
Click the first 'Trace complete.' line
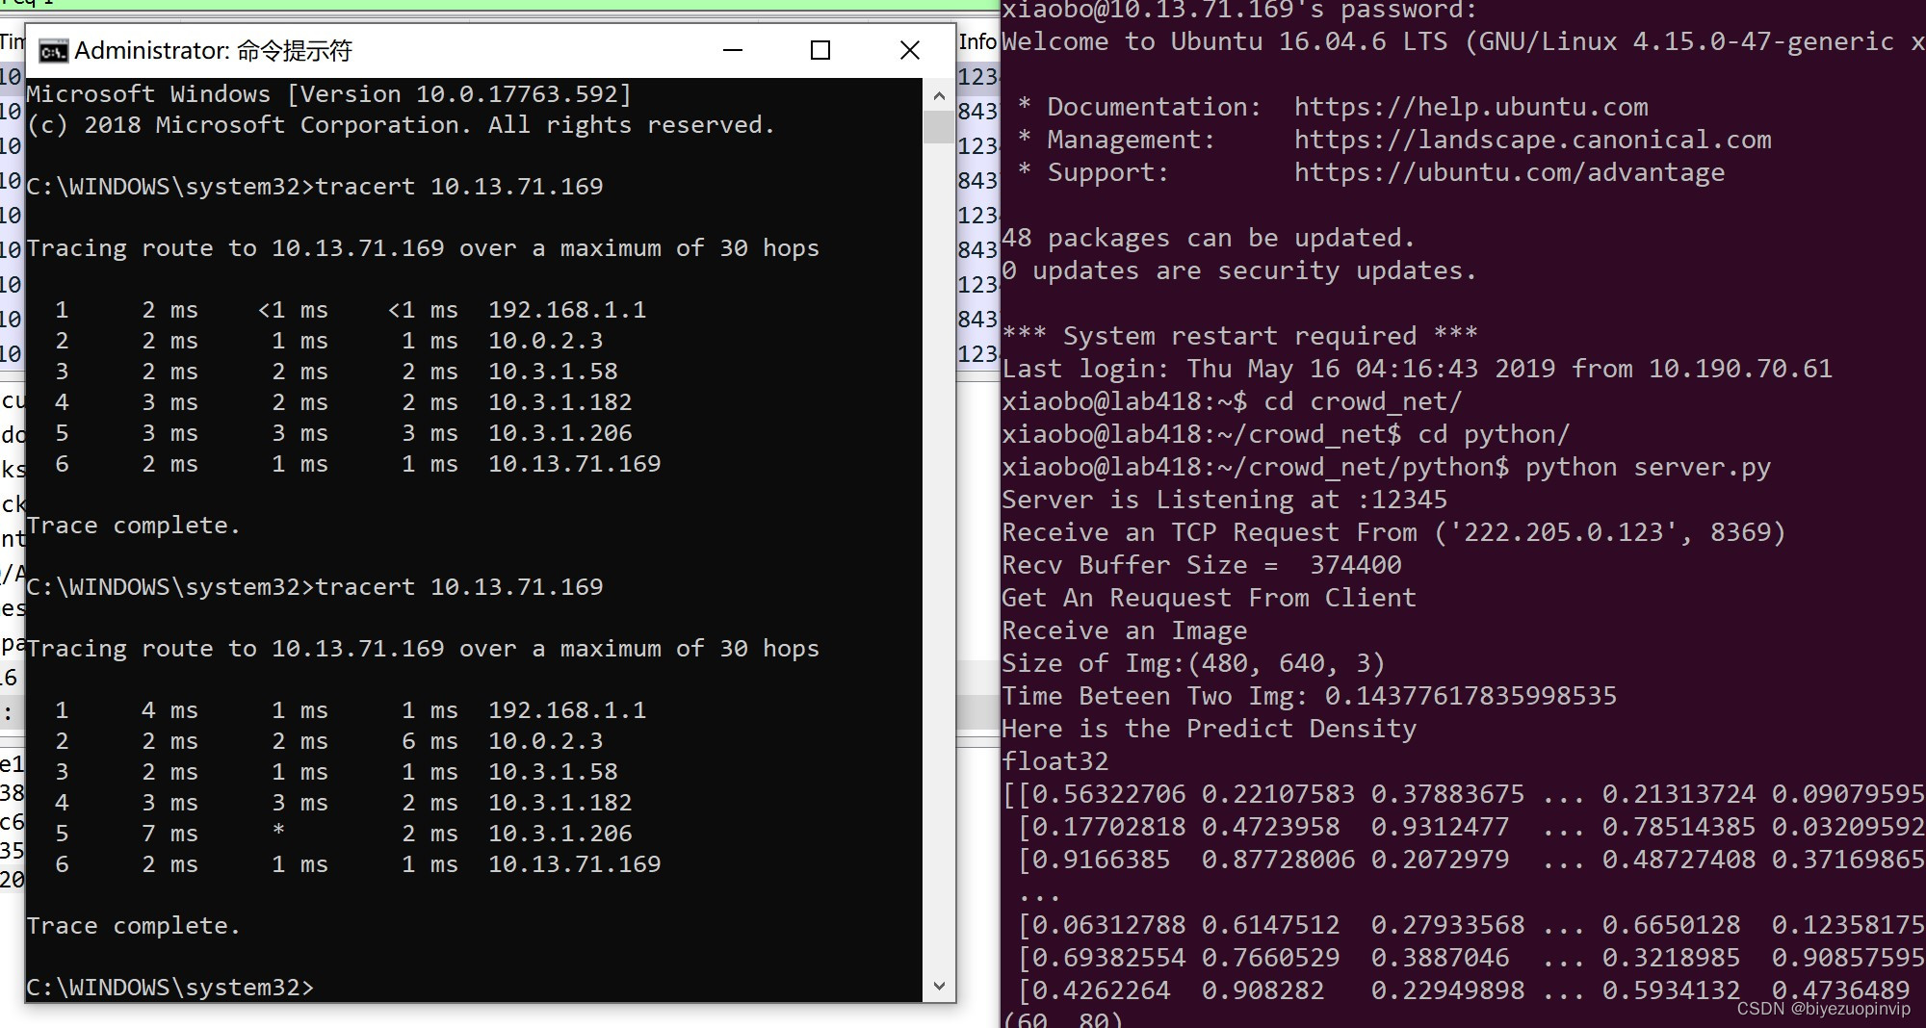click(133, 525)
